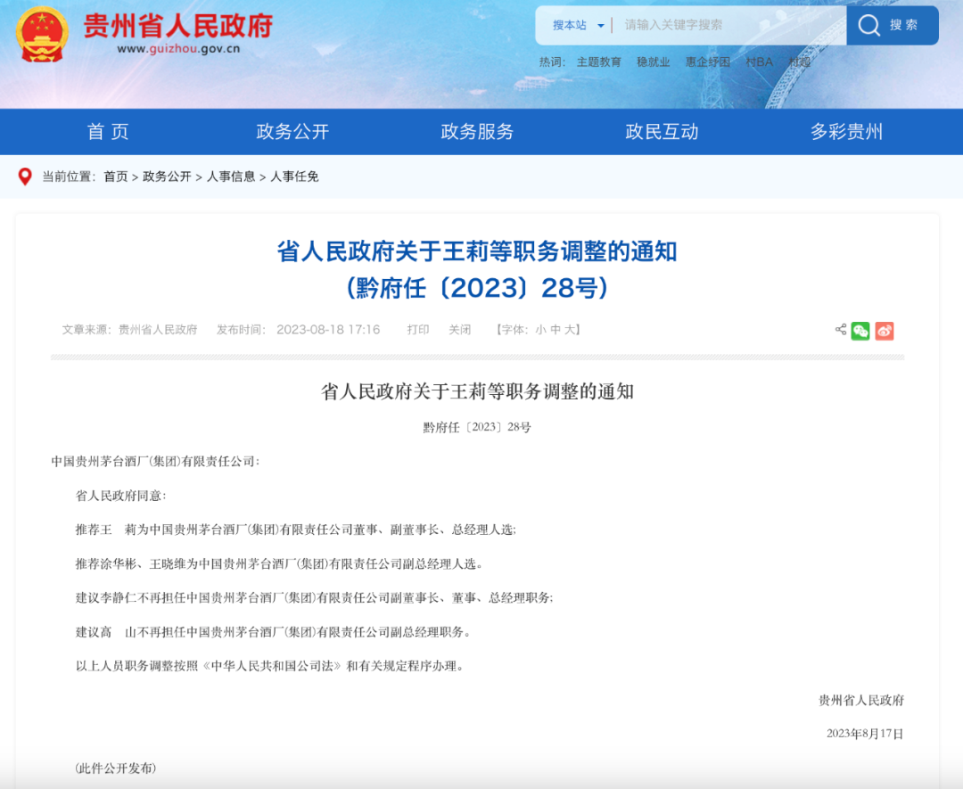963x789 pixels.
Task: Click hot word 稳就业
Action: coord(653,62)
